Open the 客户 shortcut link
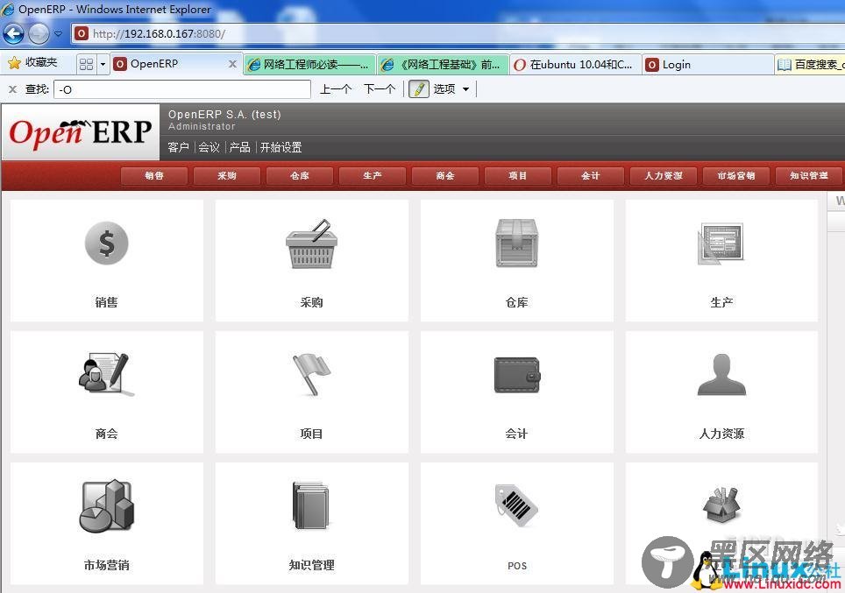The image size is (845, 593). [178, 147]
